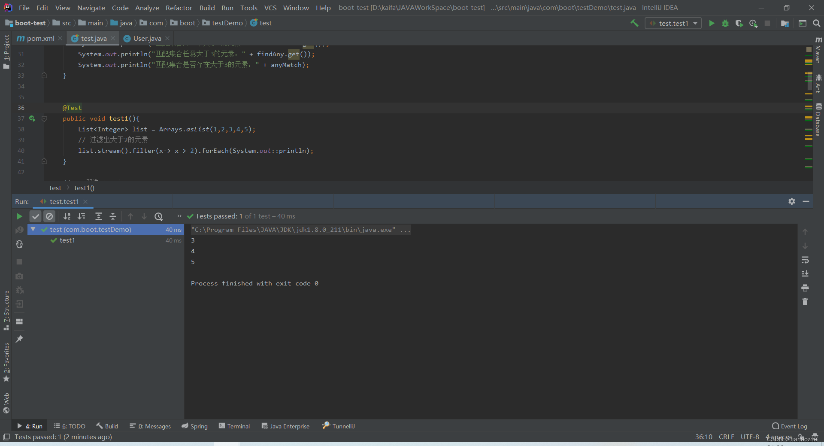Open Build tool window
The width and height of the screenshot is (824, 446).
107,426
